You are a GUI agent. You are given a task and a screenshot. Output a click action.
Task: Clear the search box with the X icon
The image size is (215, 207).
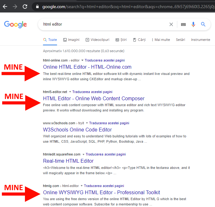tap(171, 24)
